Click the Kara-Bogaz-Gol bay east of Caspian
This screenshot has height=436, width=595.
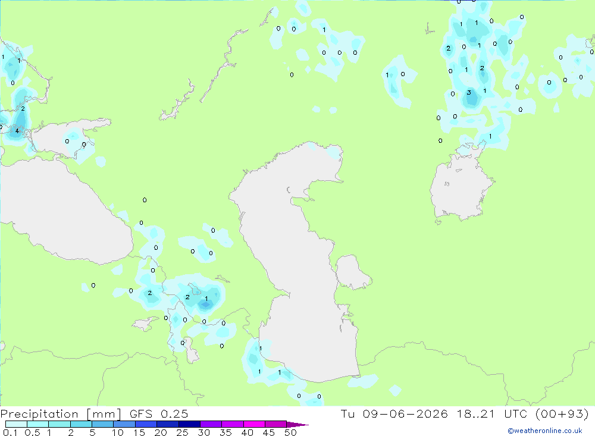click(x=352, y=272)
